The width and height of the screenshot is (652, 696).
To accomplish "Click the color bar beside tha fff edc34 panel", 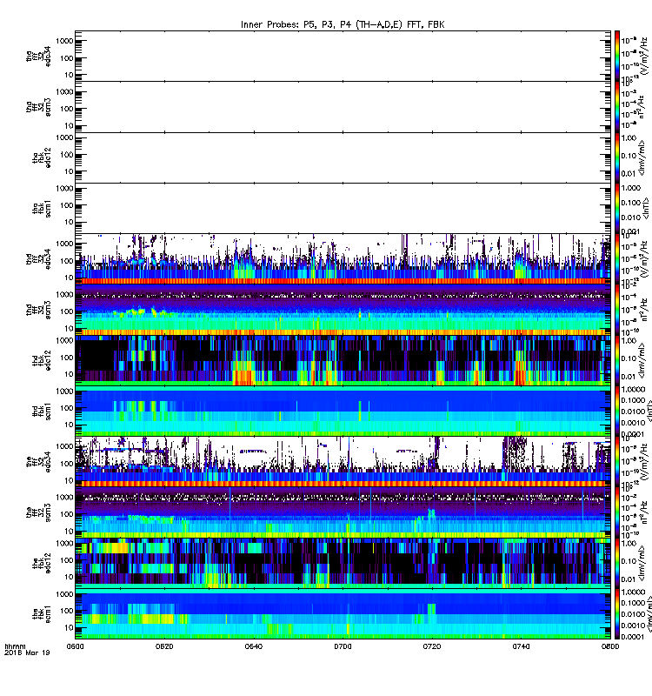I will pyautogui.click(x=617, y=56).
